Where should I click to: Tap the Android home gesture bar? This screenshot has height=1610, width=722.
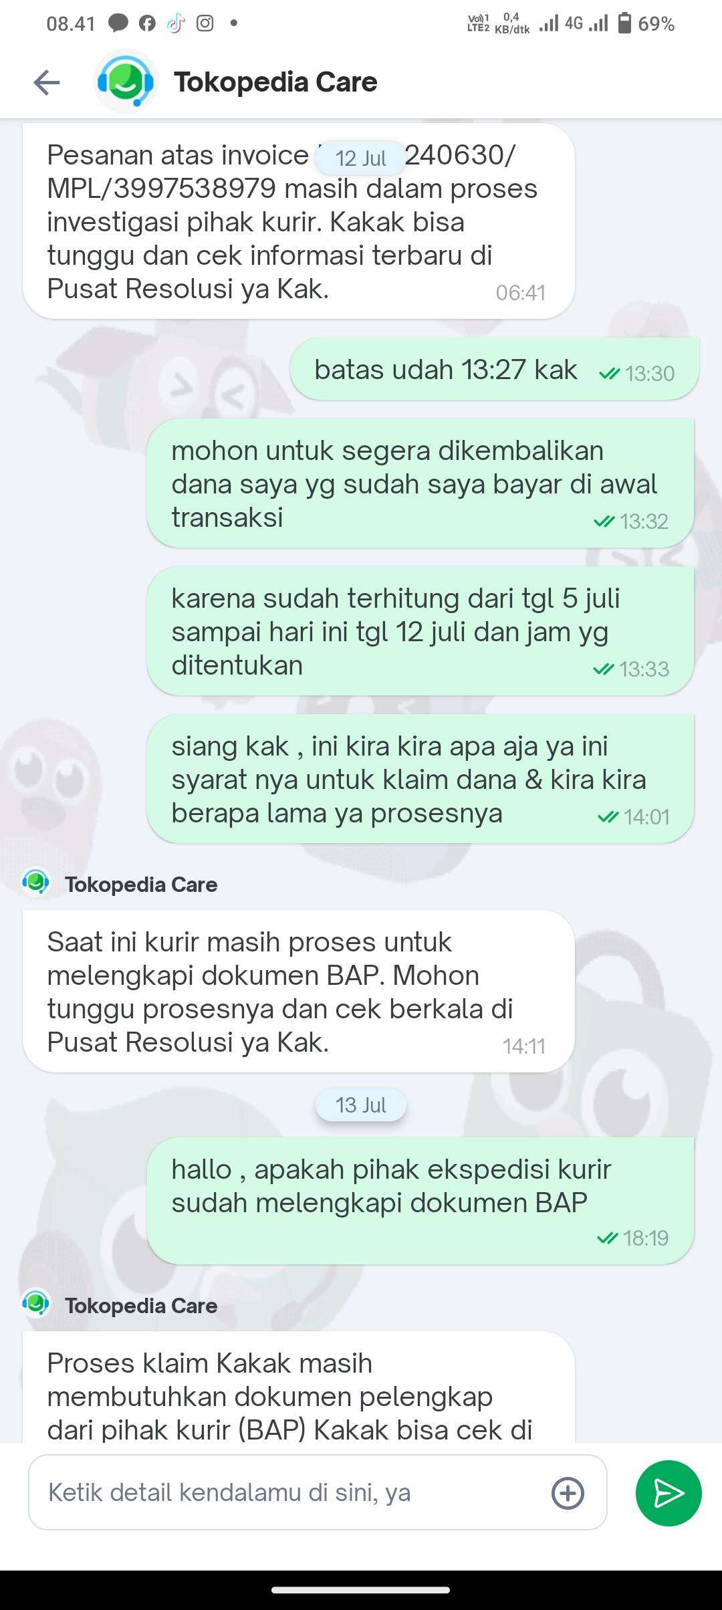(x=361, y=1590)
